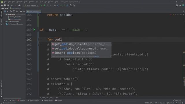Select the .db file in project tree
185x104 pixels.
[14, 17]
